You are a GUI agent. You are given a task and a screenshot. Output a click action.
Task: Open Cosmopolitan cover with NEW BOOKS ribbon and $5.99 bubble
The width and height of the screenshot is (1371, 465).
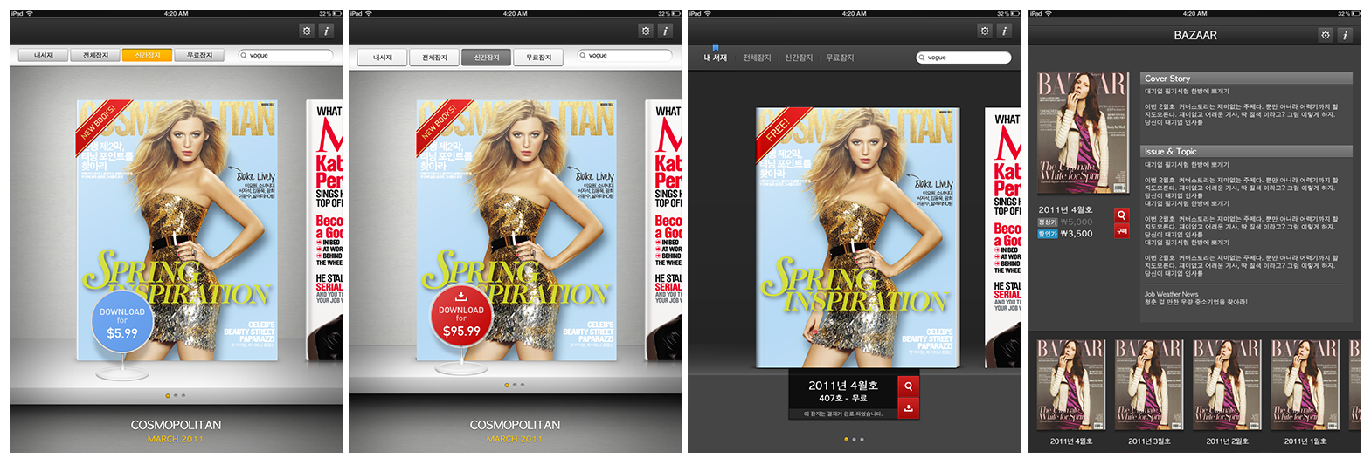tap(177, 229)
